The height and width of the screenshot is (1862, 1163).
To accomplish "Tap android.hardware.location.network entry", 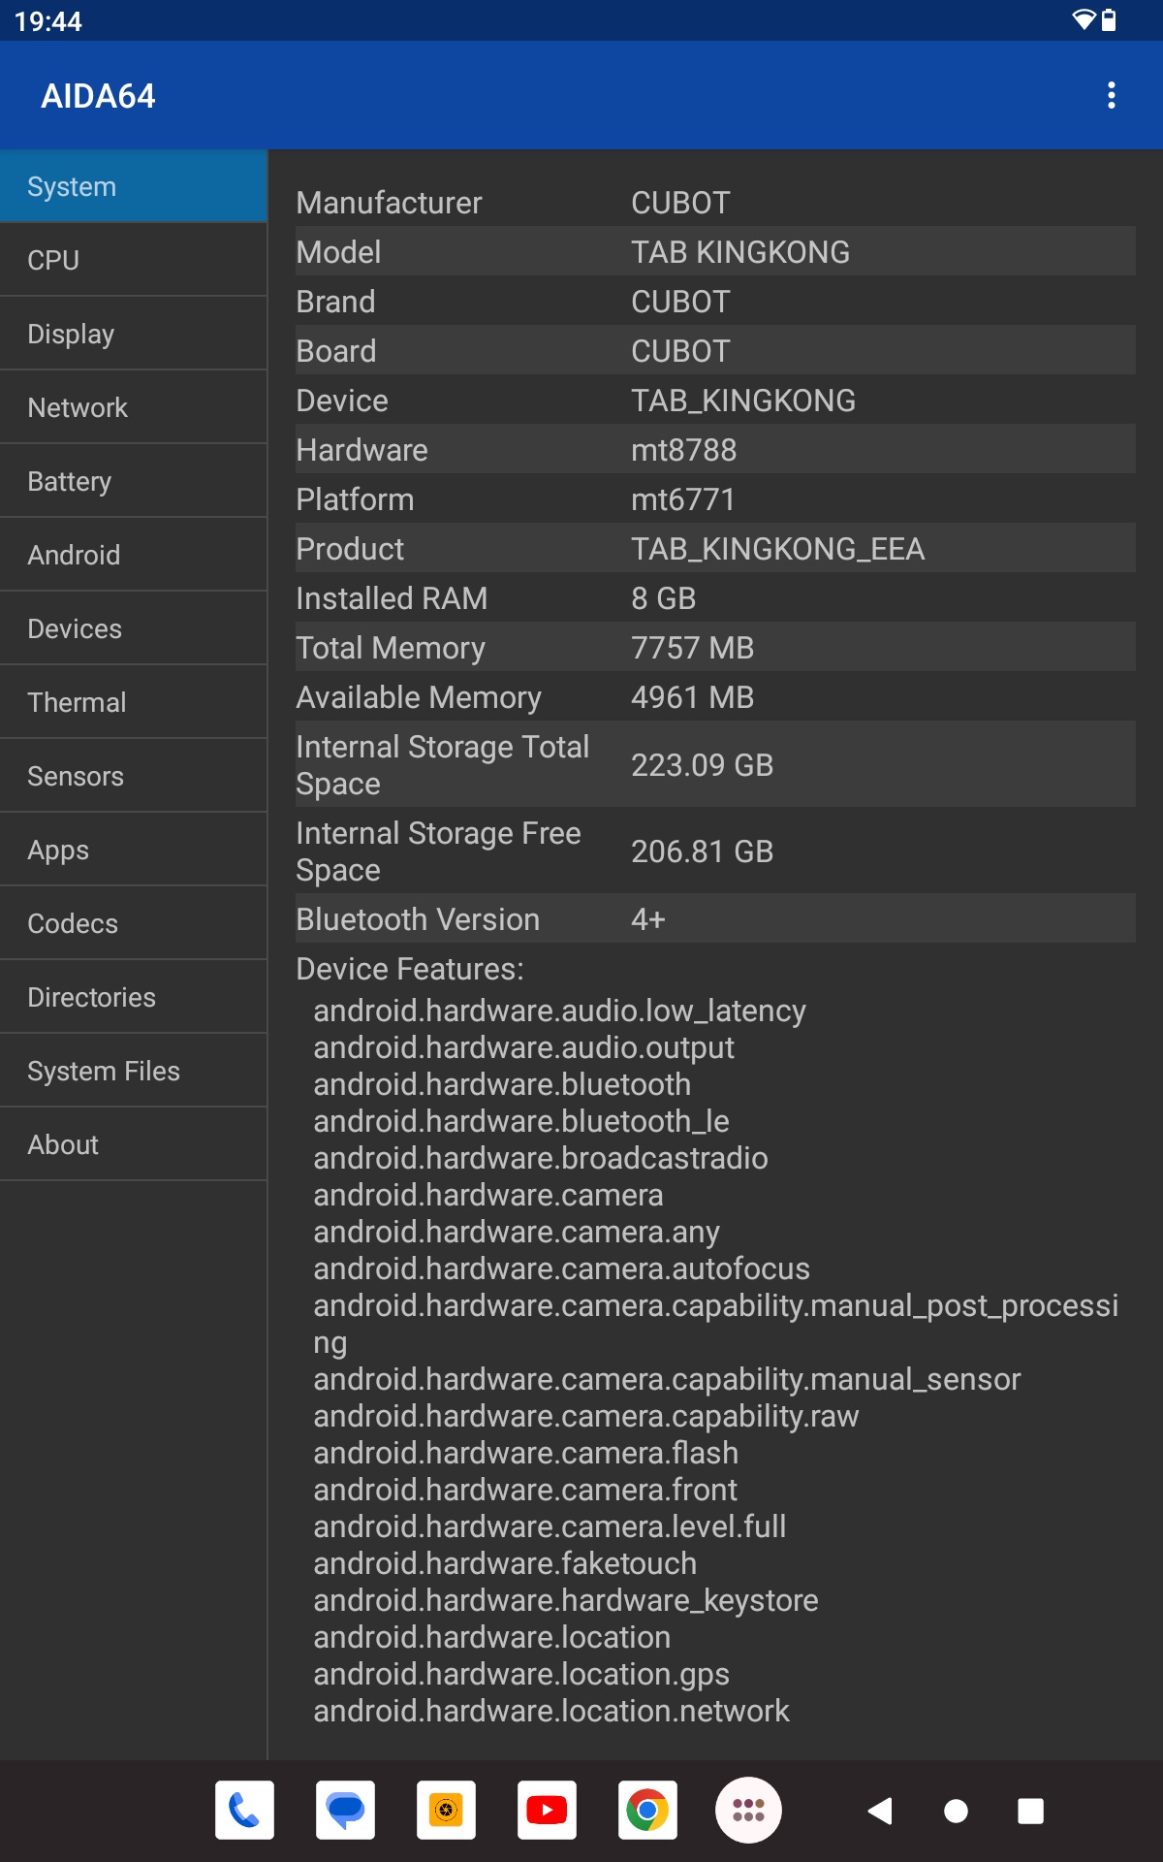I will coord(550,1711).
